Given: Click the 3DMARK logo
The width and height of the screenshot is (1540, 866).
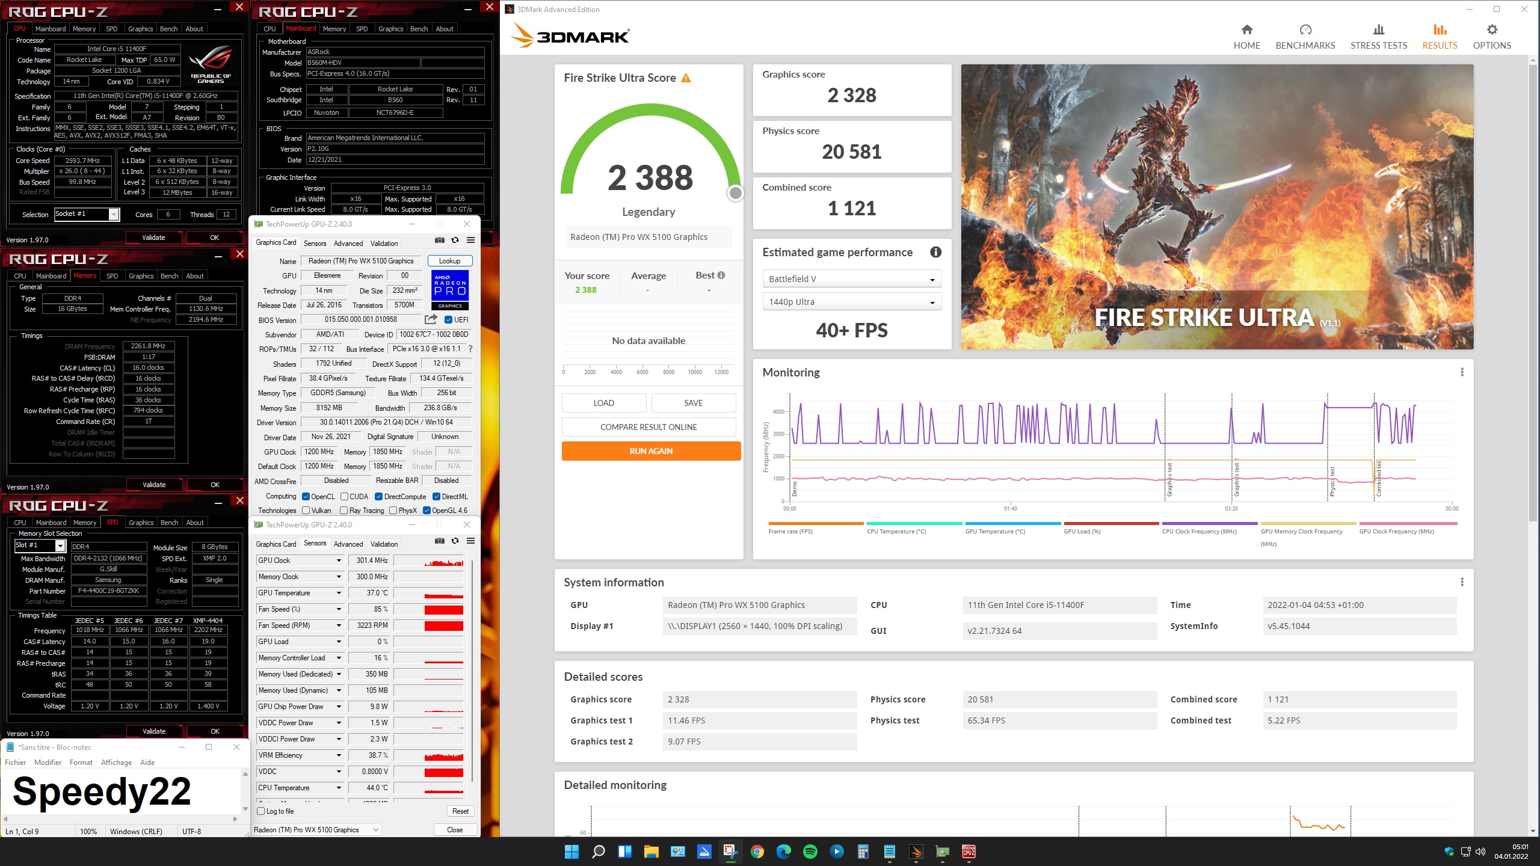Looking at the screenshot, I should pyautogui.click(x=570, y=36).
